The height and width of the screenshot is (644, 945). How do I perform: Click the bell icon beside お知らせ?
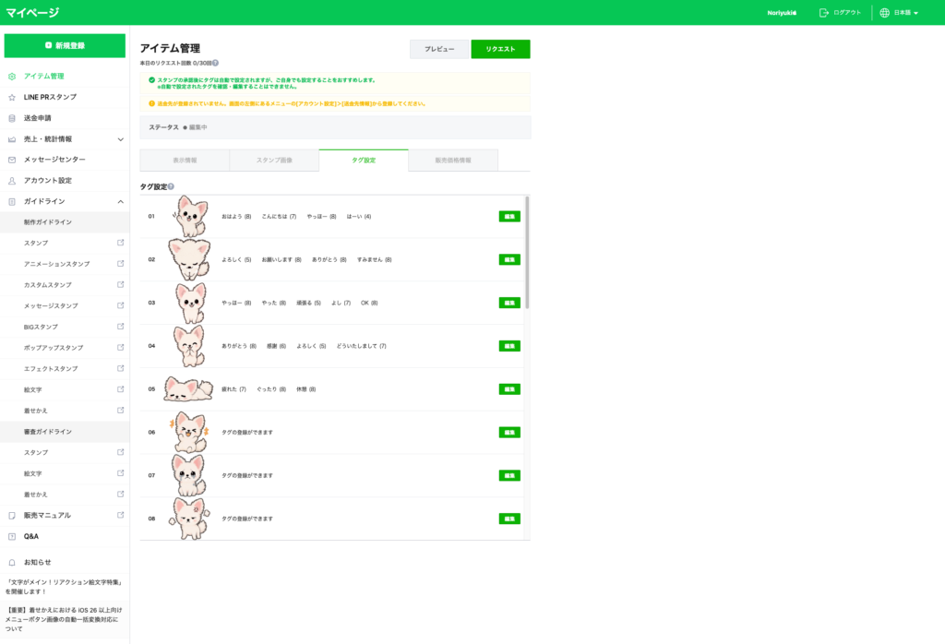[11, 563]
